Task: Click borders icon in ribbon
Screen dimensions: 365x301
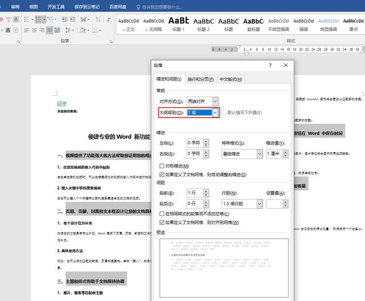Action: coord(94,30)
